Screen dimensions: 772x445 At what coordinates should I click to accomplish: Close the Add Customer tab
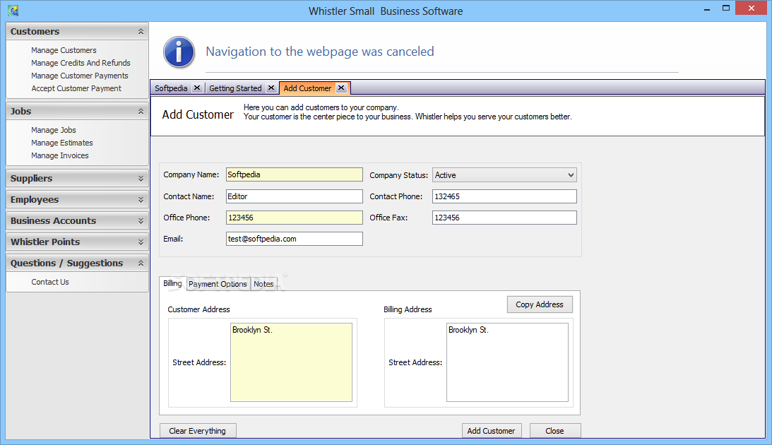[x=341, y=88]
